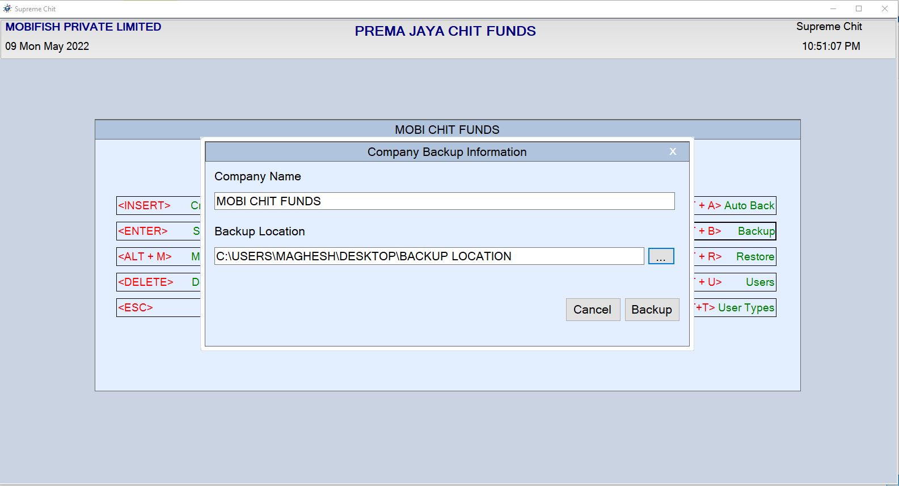899x486 pixels.
Task: Click the Backup Location label
Action: [260, 231]
